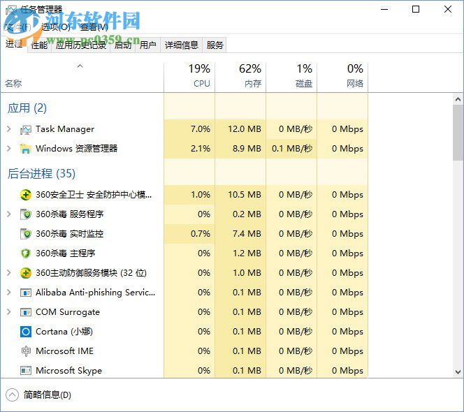Image resolution: width=464 pixels, height=412 pixels.
Task: Switch to the 应用历史记录 tab
Action: (81, 45)
